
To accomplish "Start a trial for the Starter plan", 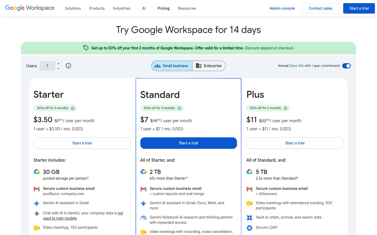I will point(82,143).
